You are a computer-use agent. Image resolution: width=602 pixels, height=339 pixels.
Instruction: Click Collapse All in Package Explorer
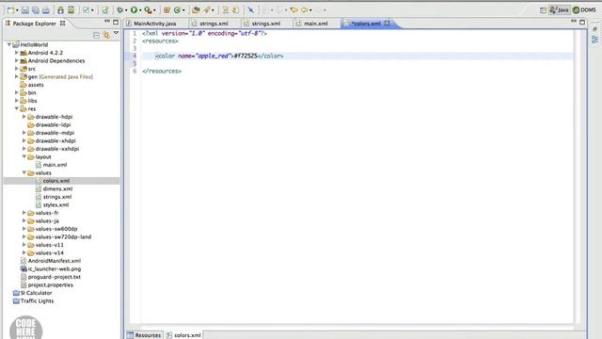pos(96,36)
